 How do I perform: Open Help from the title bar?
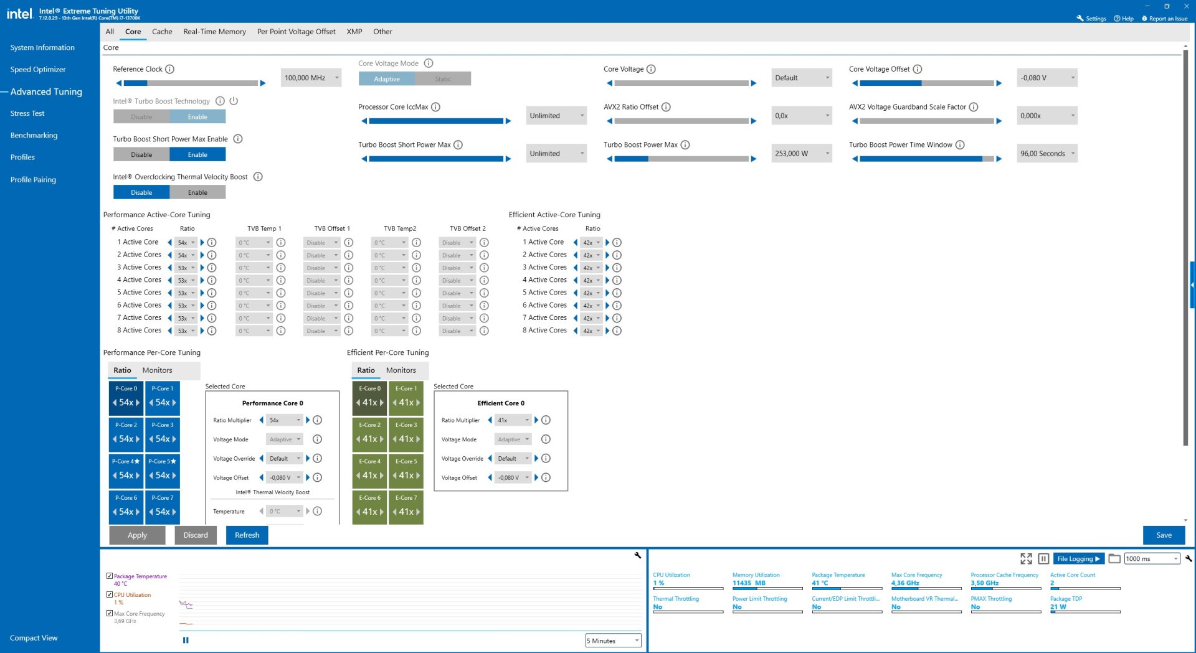pyautogui.click(x=1124, y=19)
